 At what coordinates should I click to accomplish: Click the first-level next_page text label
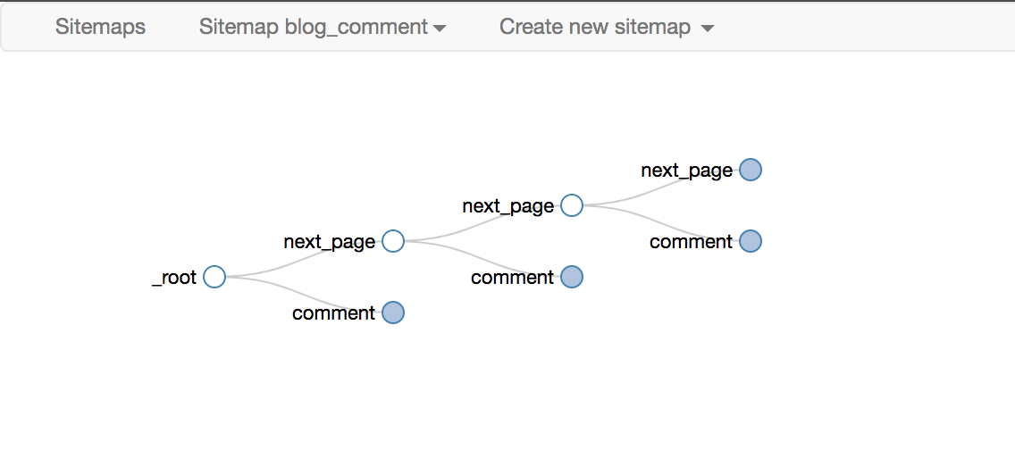click(330, 243)
